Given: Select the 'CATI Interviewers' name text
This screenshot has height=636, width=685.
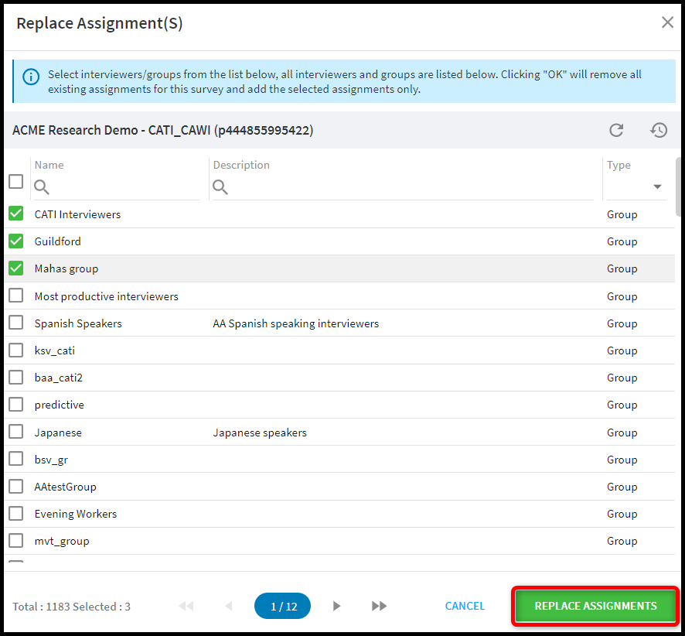Looking at the screenshot, I should point(77,214).
